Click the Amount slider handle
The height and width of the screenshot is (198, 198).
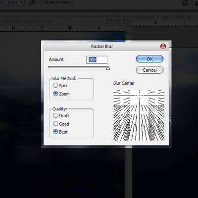click(108, 68)
